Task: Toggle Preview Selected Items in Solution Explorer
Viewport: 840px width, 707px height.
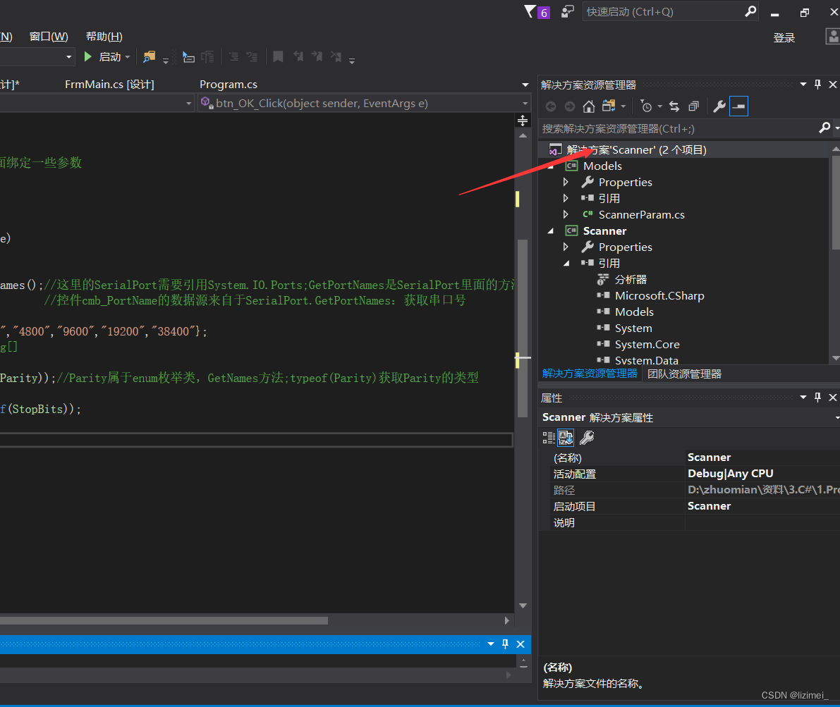Action: [738, 106]
